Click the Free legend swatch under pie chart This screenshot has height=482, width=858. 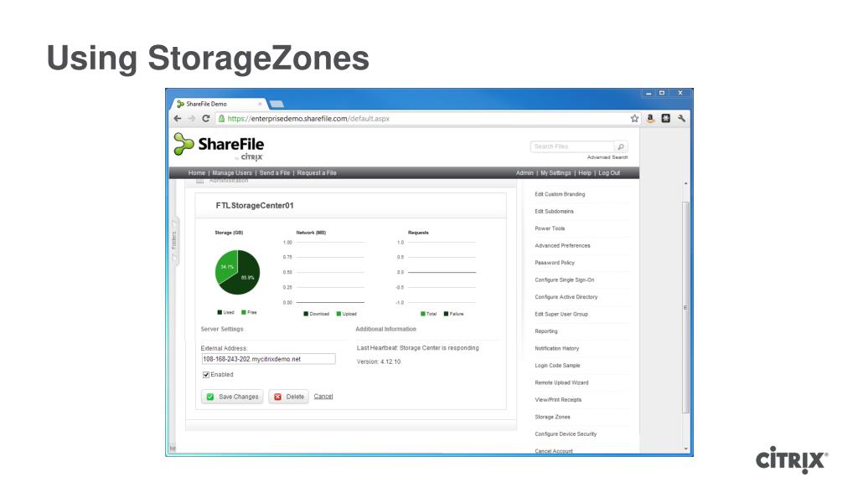pos(244,313)
